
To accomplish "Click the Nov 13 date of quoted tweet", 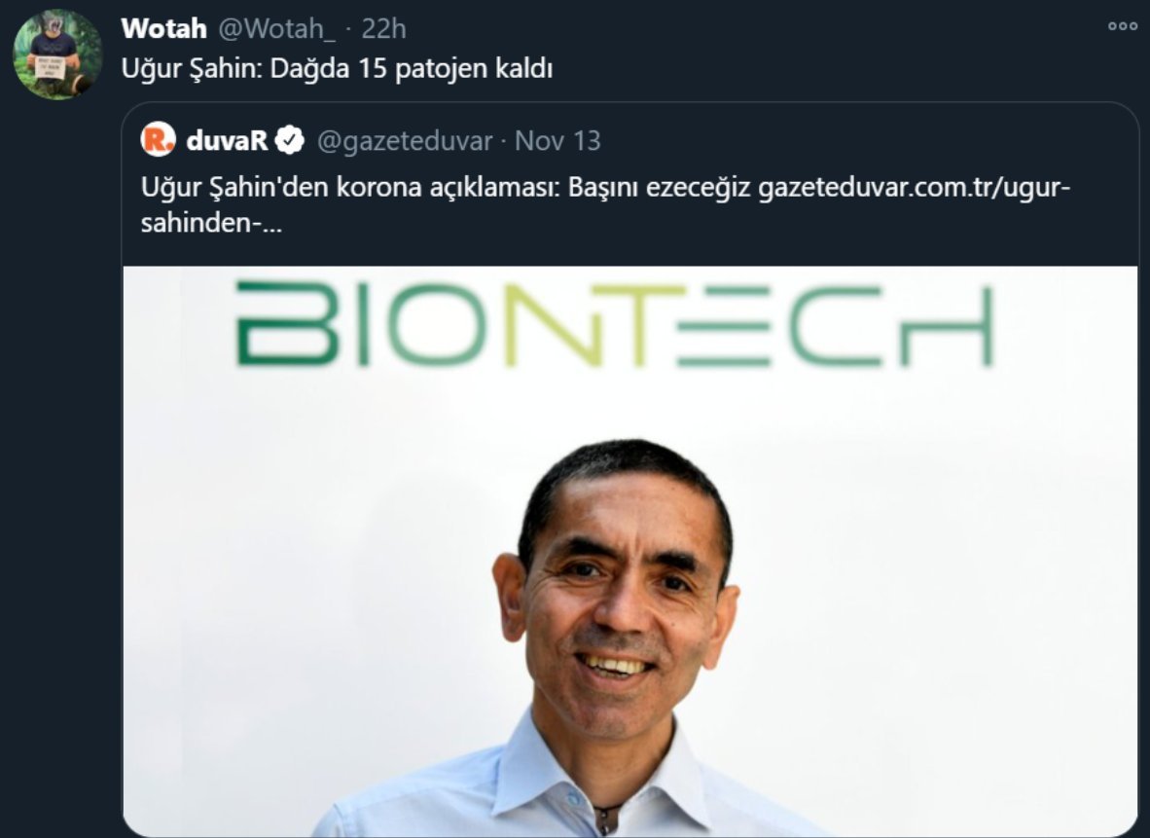I will tap(557, 140).
